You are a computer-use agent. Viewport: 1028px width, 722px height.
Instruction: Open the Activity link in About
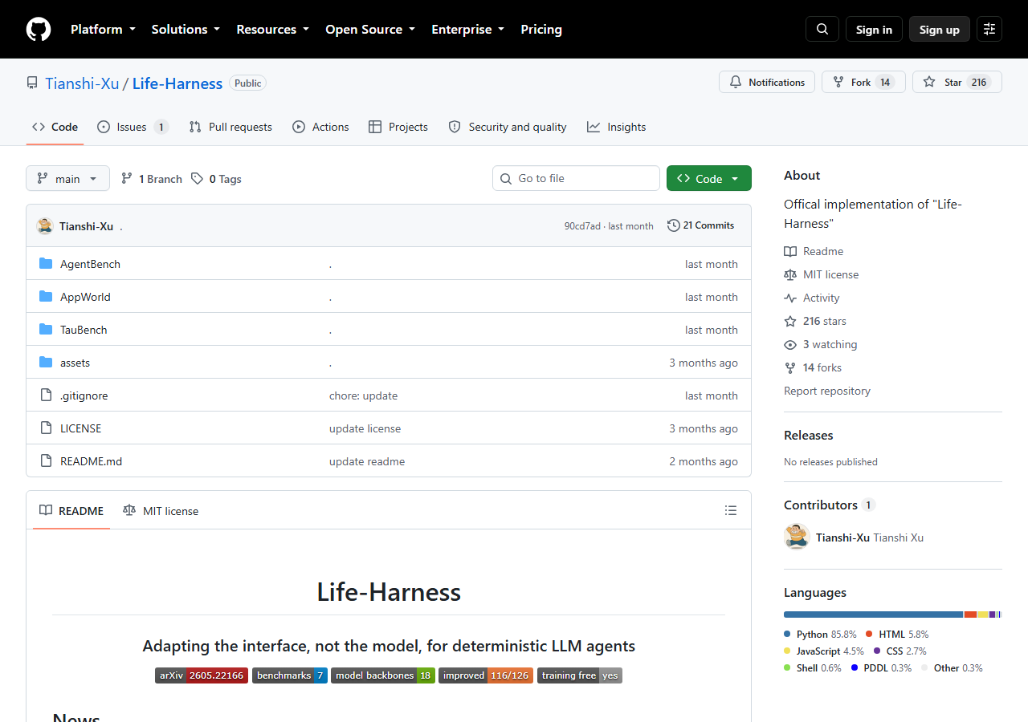point(812,298)
